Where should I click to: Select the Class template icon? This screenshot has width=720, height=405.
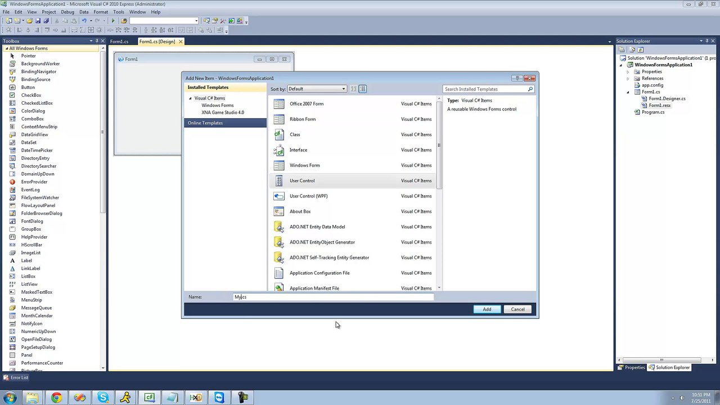[279, 134]
